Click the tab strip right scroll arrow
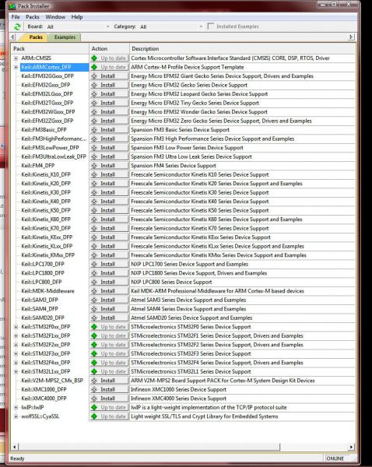 coord(352,37)
